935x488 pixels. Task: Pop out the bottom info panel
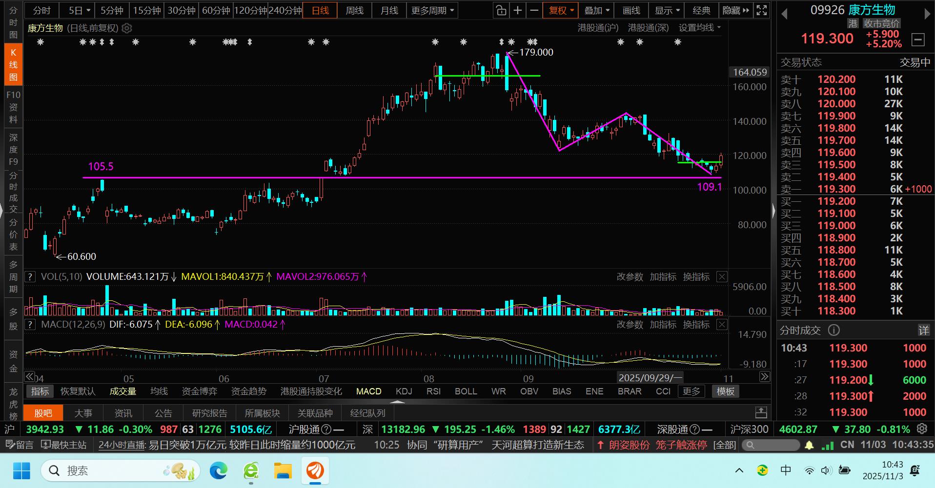point(761,413)
